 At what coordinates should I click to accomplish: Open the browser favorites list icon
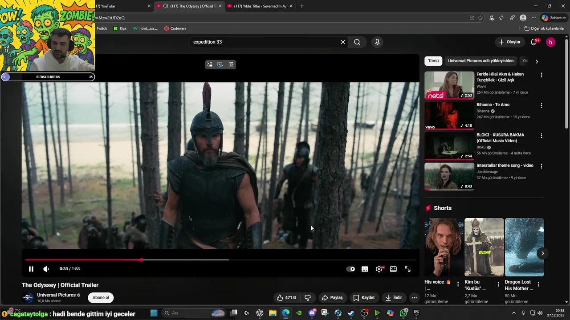(502, 18)
